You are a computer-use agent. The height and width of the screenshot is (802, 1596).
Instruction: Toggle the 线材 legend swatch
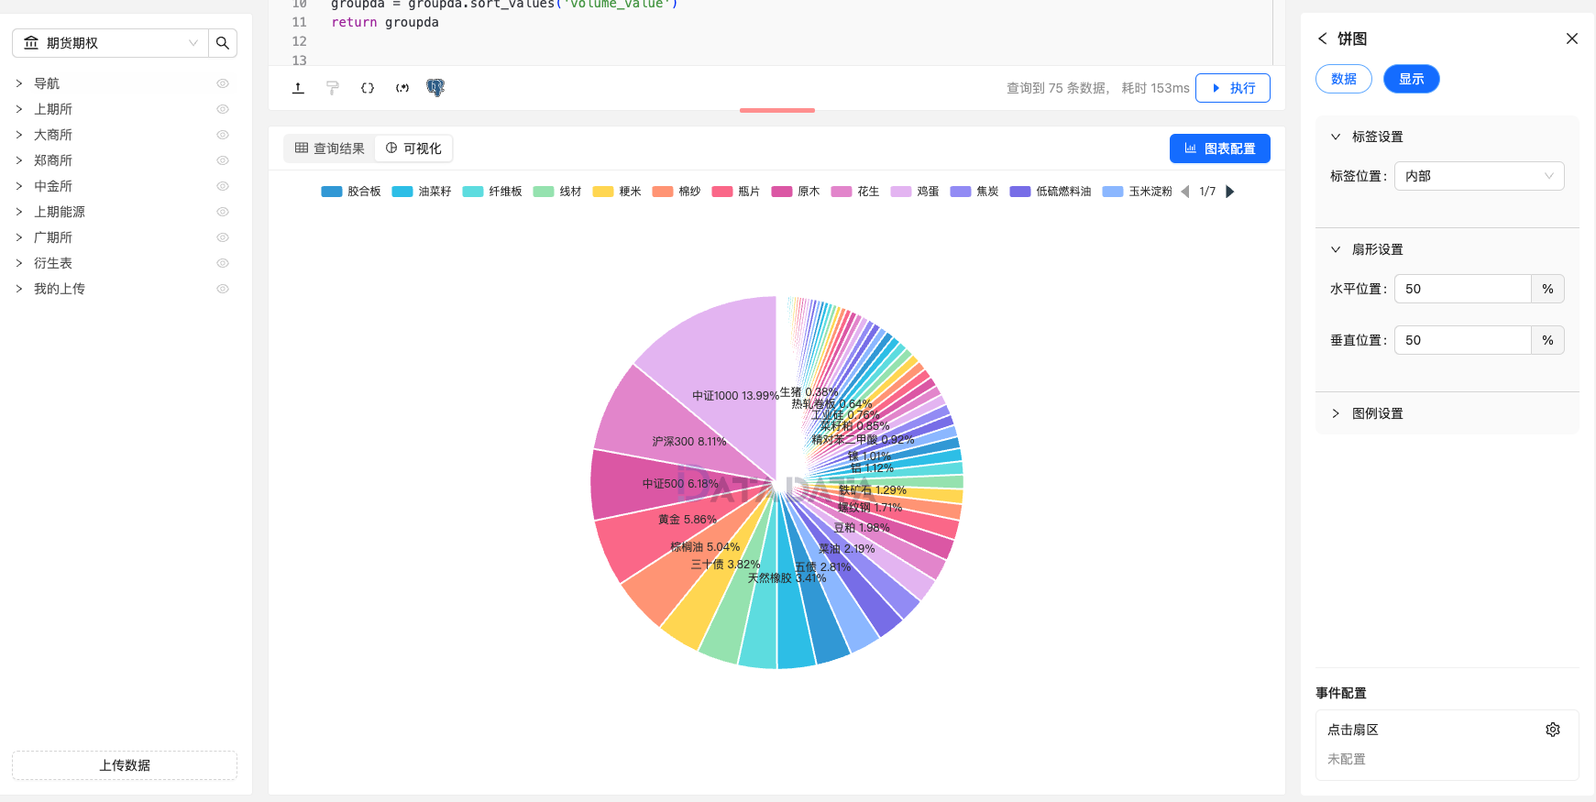click(544, 192)
